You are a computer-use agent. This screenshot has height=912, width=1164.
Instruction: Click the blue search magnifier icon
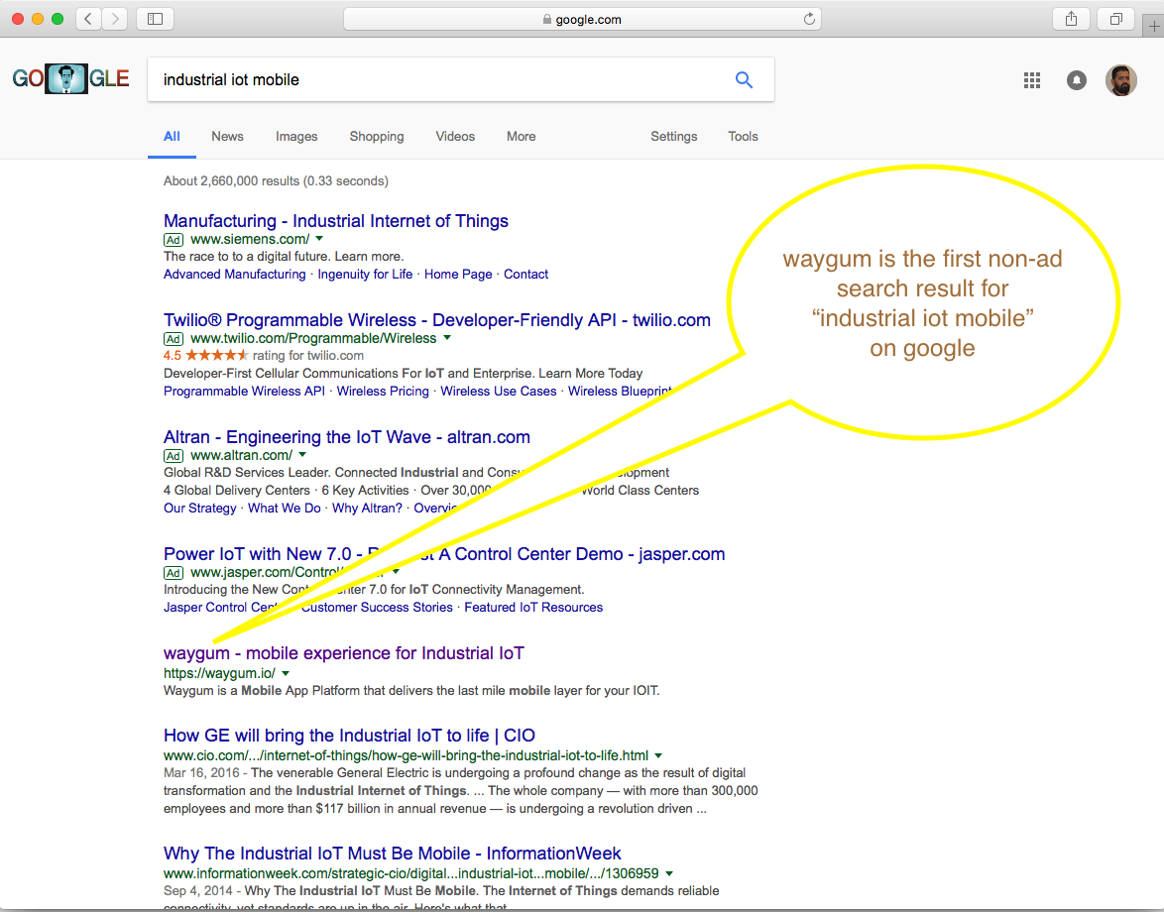(x=744, y=79)
